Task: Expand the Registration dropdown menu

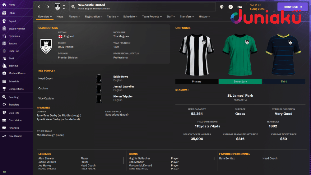Action: click(x=94, y=17)
